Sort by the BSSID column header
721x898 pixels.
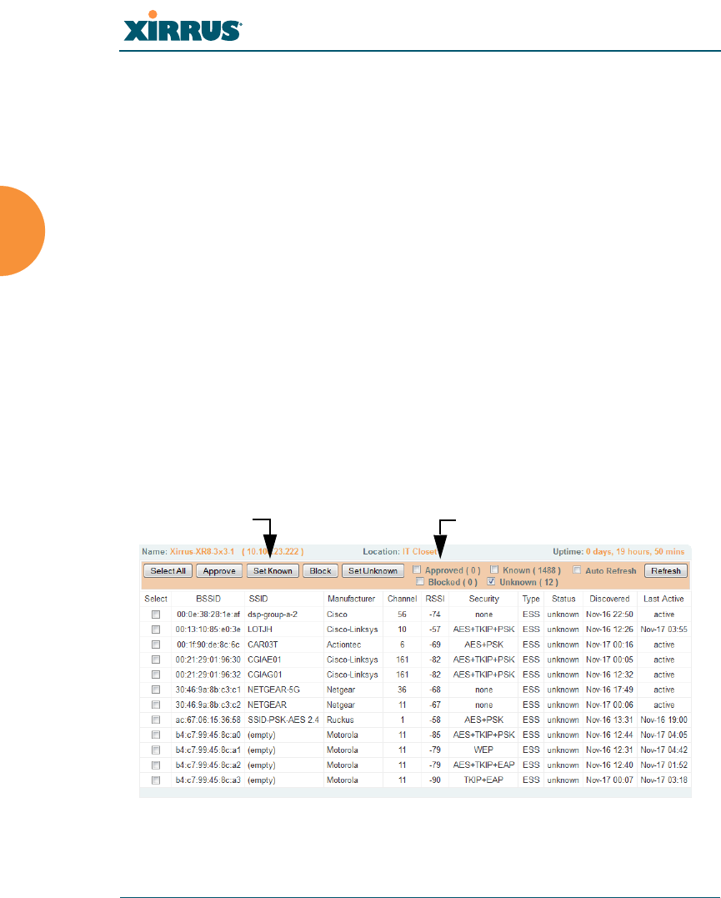click(208, 599)
